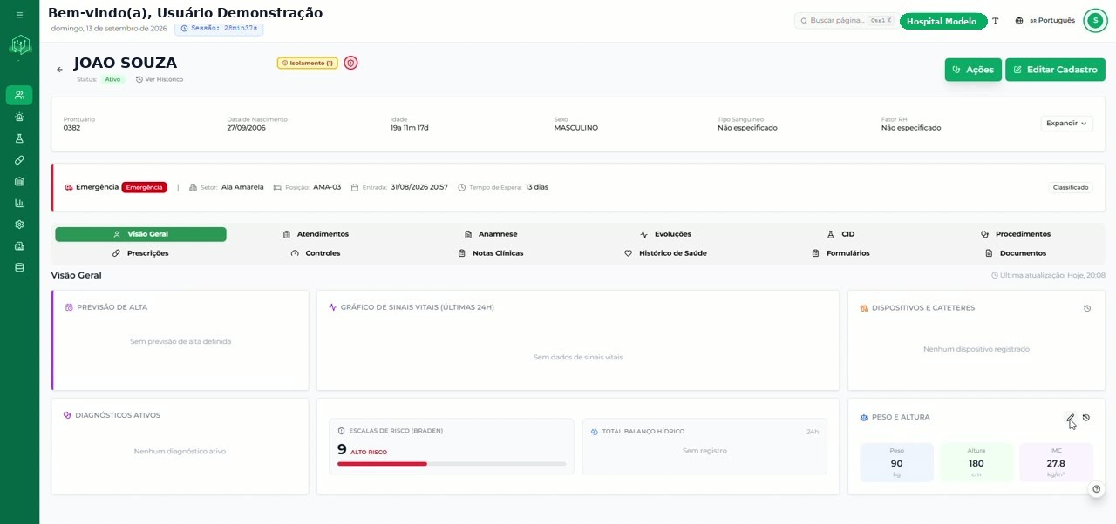Image resolution: width=1116 pixels, height=524 pixels.
Task: Open the Prescrições tab
Action: [140, 253]
